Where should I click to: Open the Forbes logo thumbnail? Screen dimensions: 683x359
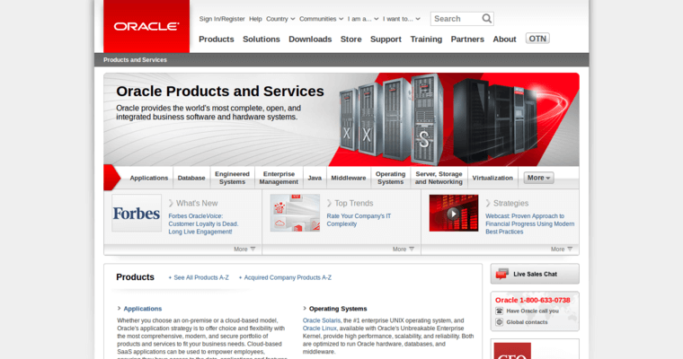tap(137, 214)
